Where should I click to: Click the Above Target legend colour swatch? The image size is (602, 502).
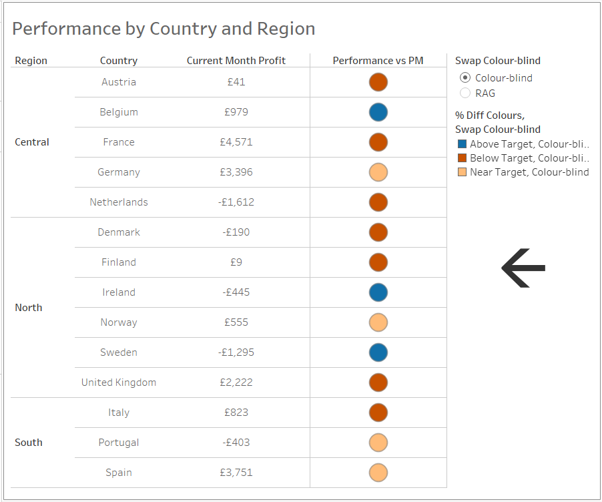[462, 144]
